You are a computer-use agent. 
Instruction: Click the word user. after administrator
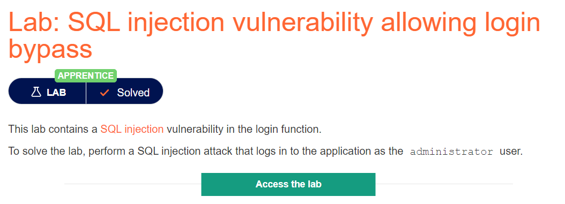[x=511, y=152]
